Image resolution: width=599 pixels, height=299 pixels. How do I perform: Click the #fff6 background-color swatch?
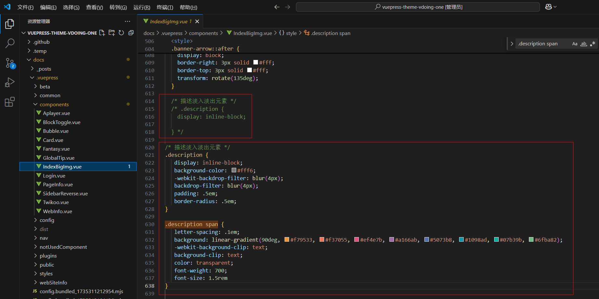click(234, 170)
